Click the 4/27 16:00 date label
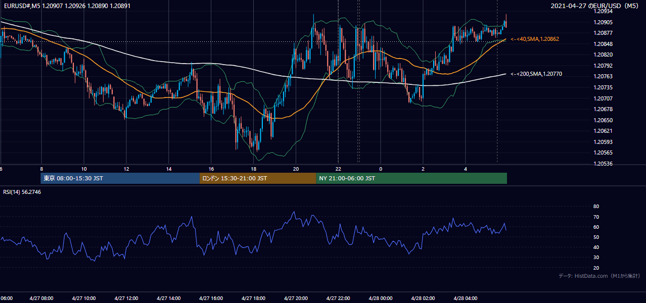This screenshot has width=646, height=303. [211, 298]
